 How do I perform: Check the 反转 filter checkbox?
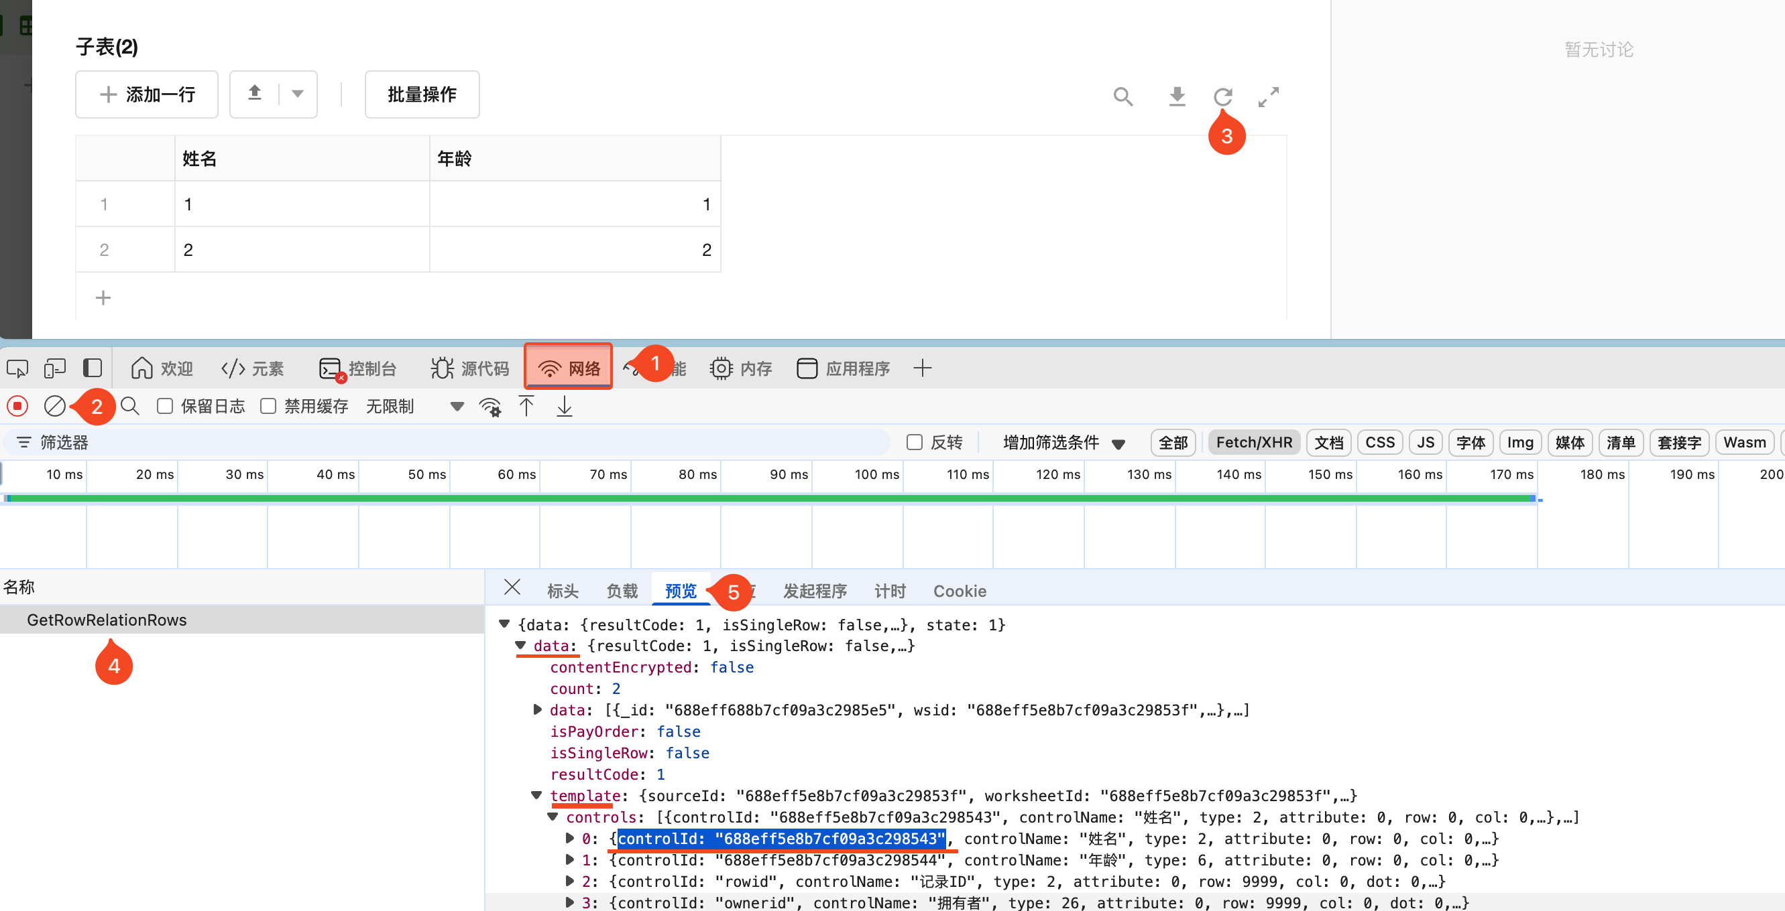[914, 442]
